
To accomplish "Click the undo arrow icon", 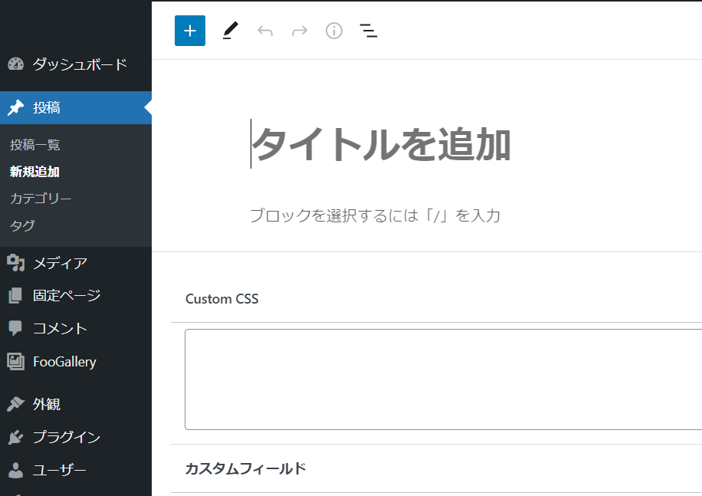I will pos(265,31).
